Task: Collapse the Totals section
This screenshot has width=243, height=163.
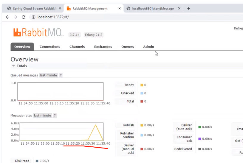Action: coord(20,66)
